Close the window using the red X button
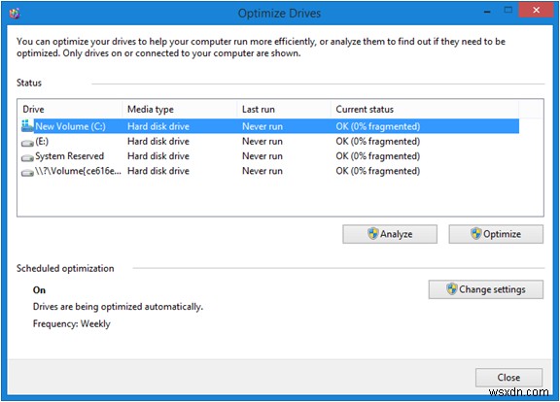The height and width of the screenshot is (402, 560). [x=536, y=10]
